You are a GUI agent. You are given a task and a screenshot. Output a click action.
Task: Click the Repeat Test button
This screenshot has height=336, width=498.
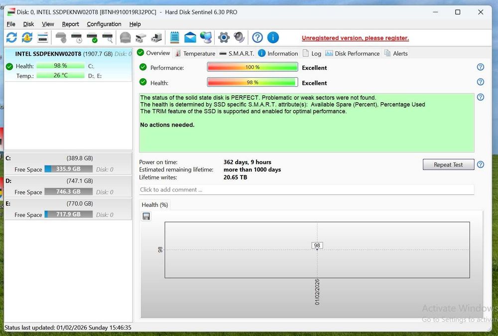[x=449, y=165]
